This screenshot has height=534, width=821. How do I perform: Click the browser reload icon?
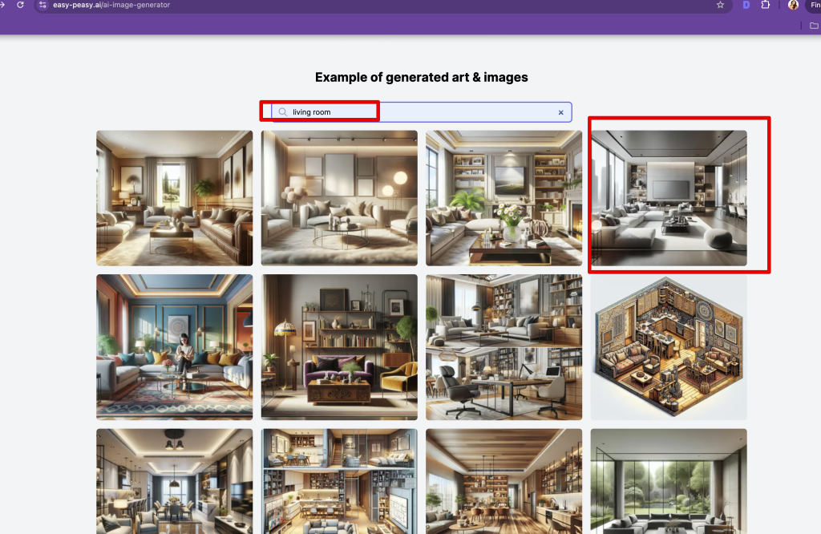pos(20,5)
